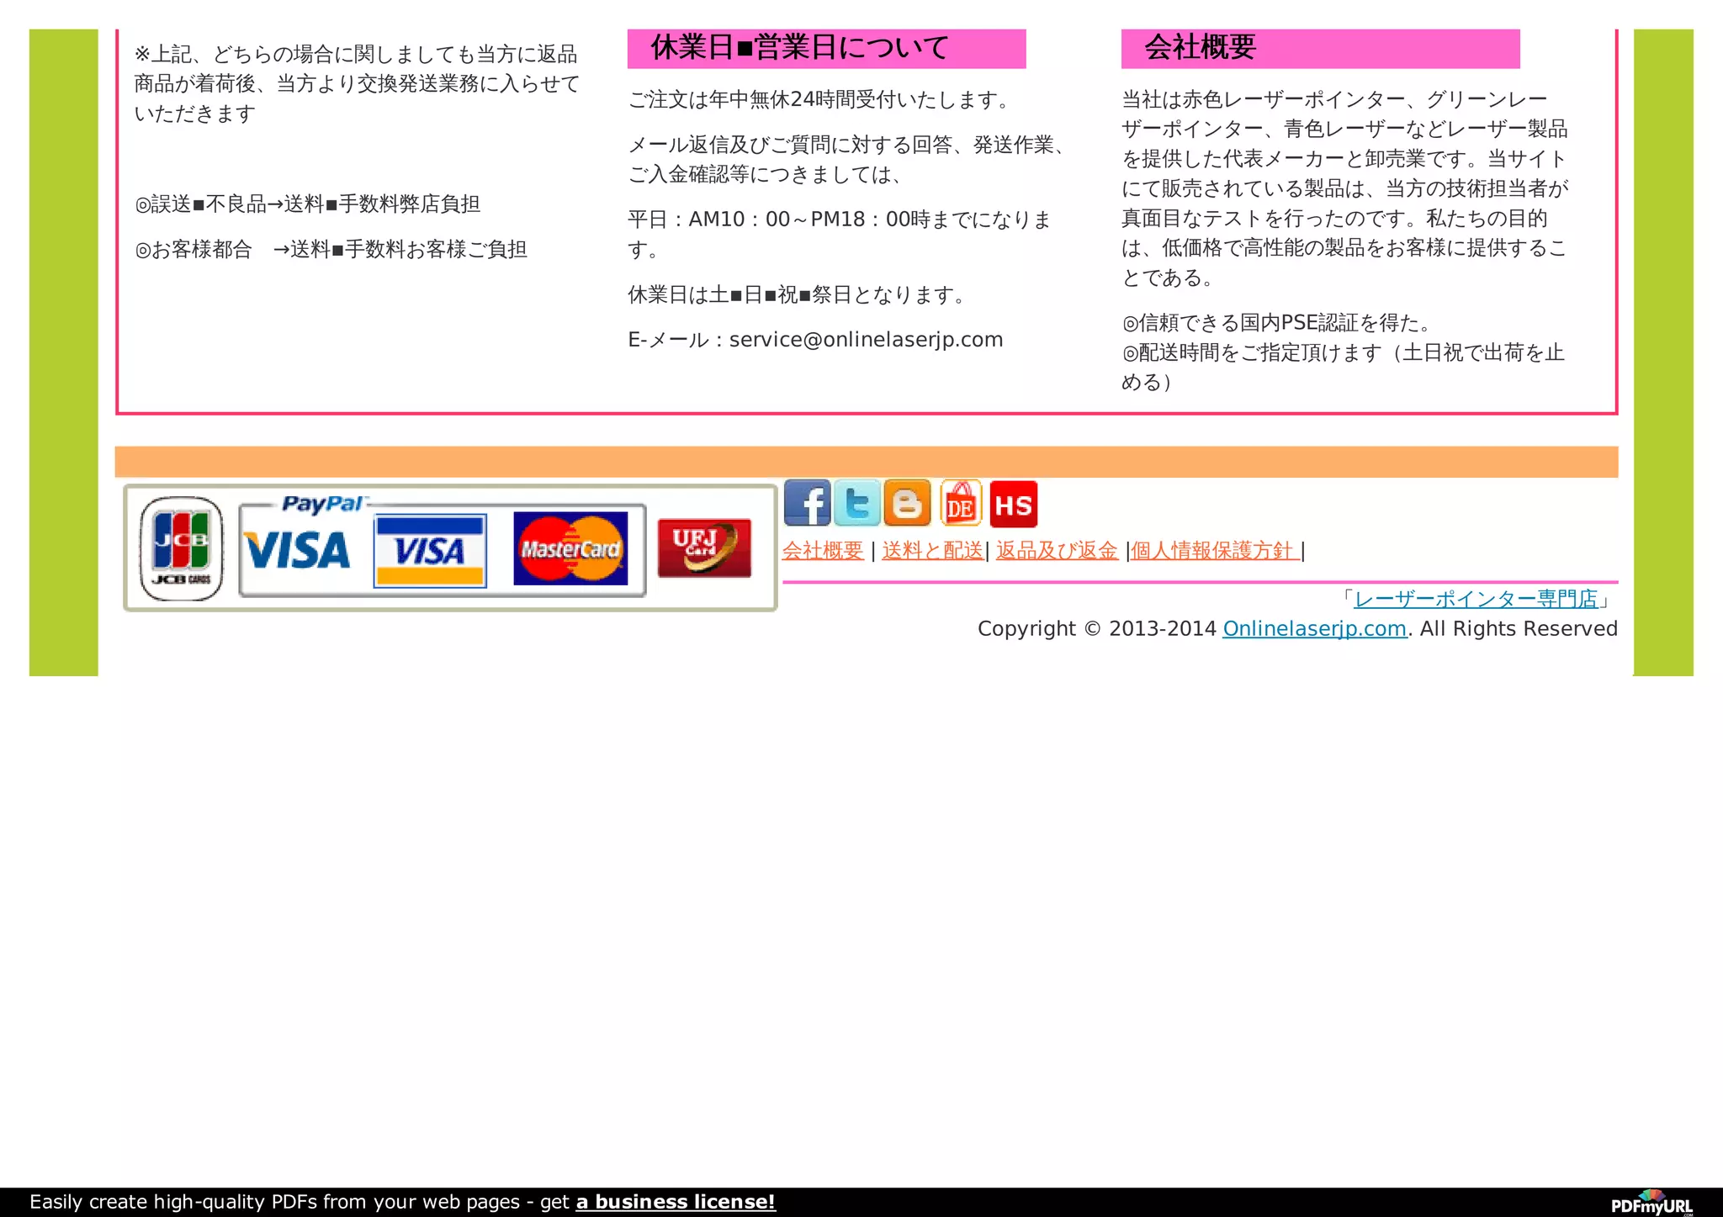Open the Twitter social icon
The image size is (1723, 1217).
point(856,503)
